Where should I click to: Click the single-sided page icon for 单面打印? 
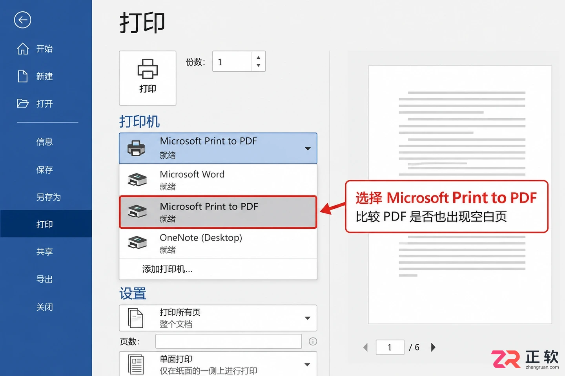[136, 364]
